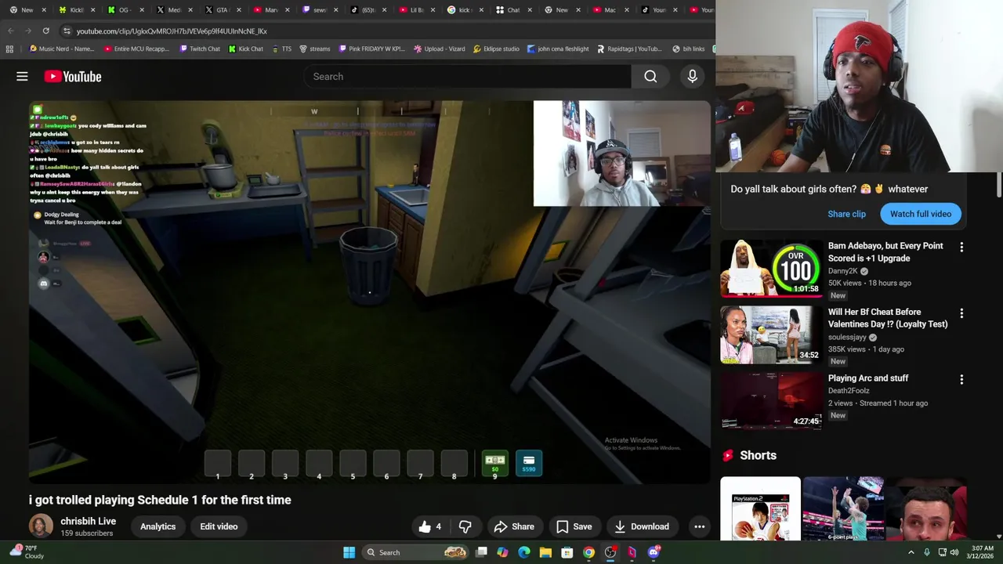
Task: Open Death2Foolz channel name
Action: (850, 391)
